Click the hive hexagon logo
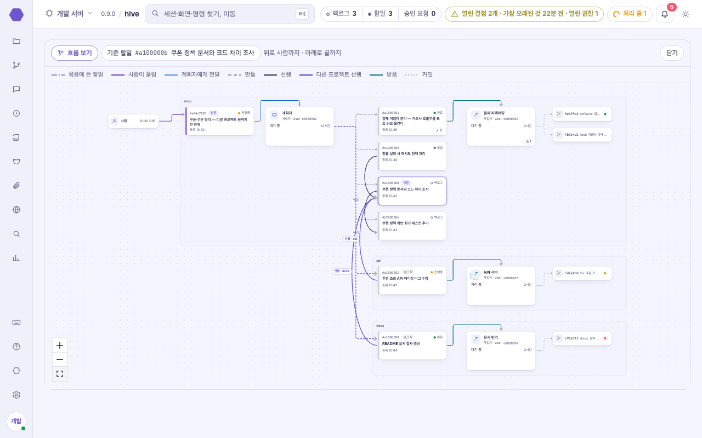702x438 pixels. [x=16, y=15]
